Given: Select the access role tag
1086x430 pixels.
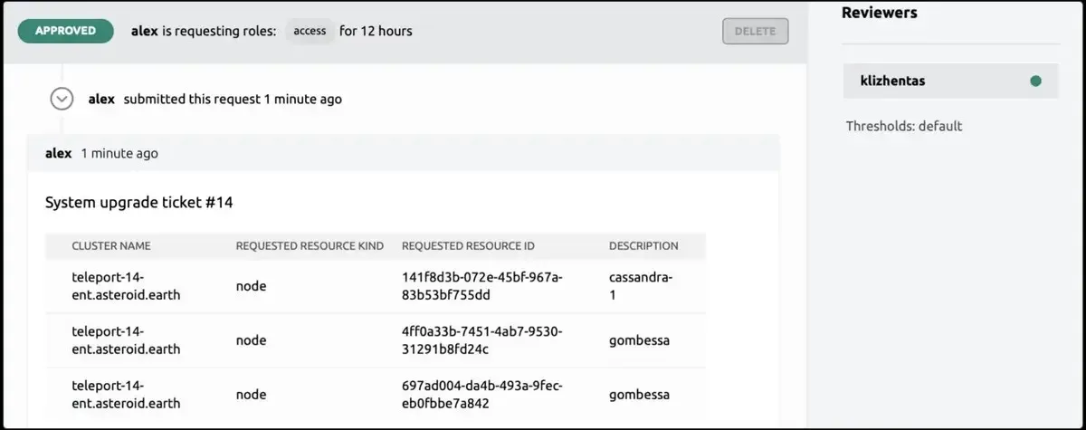Looking at the screenshot, I should [310, 31].
